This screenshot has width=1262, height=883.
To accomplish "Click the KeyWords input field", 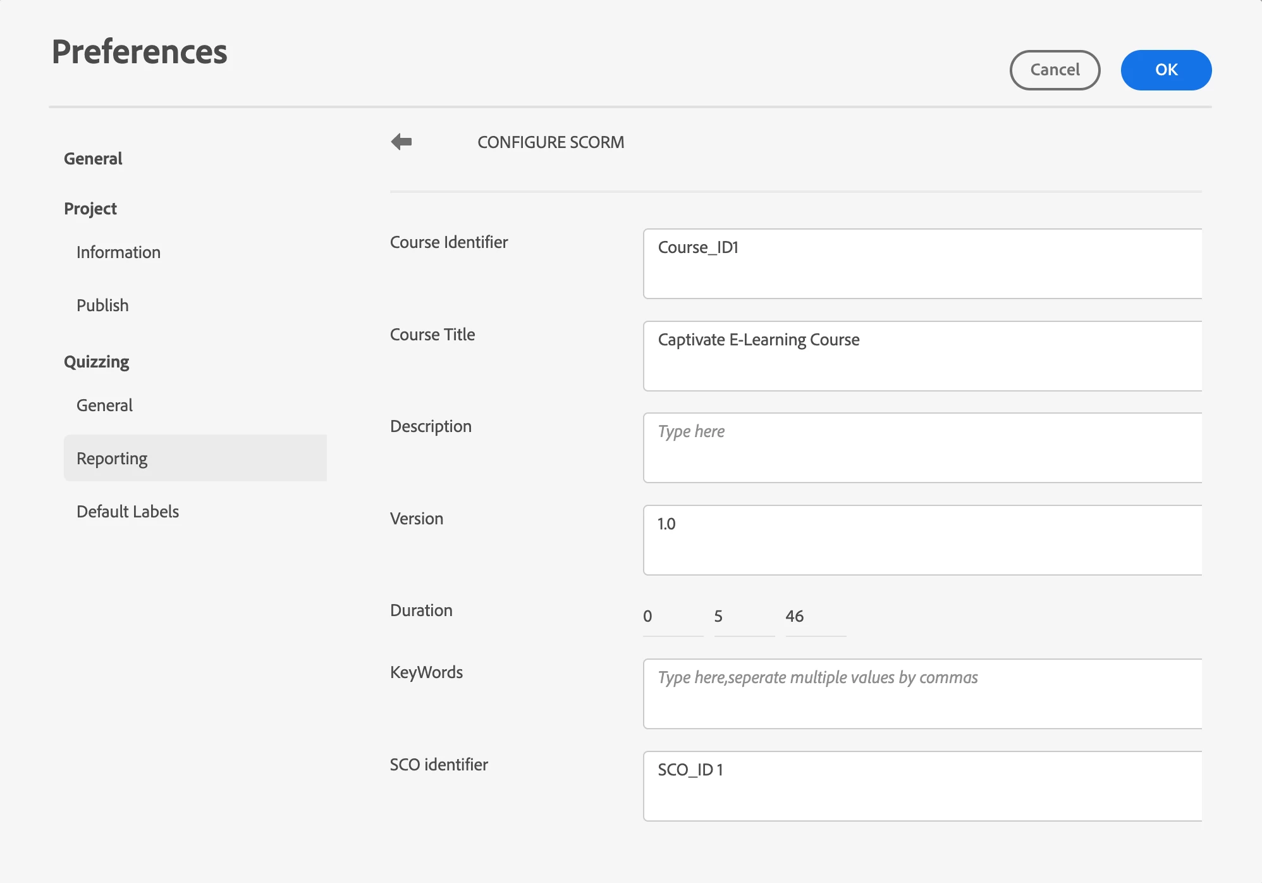I will coord(922,694).
